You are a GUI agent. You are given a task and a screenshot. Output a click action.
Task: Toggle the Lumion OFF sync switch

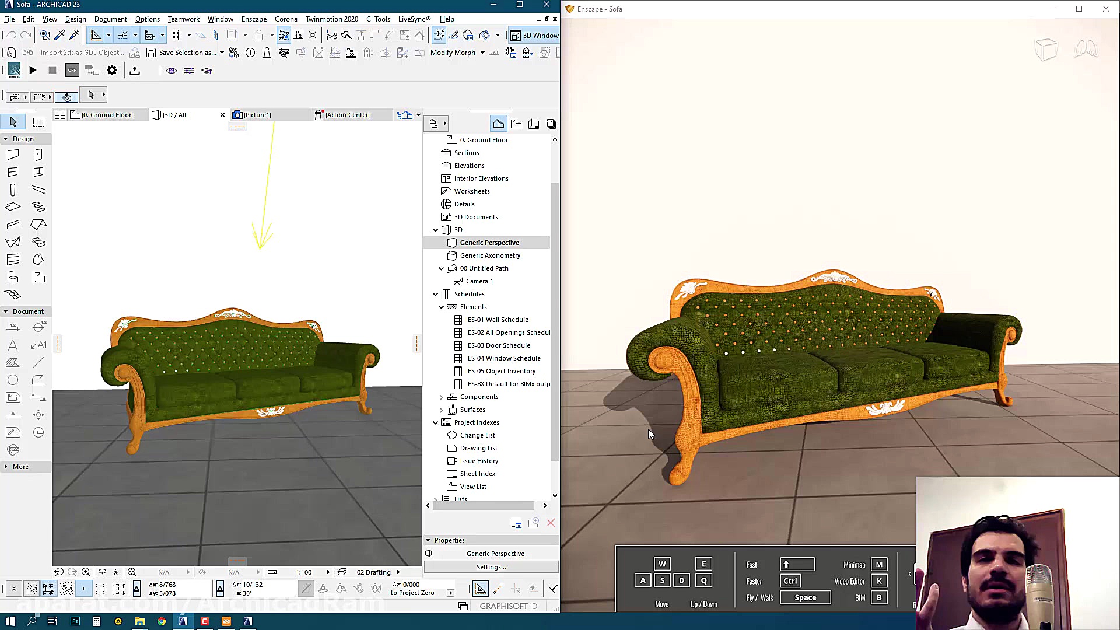click(72, 71)
